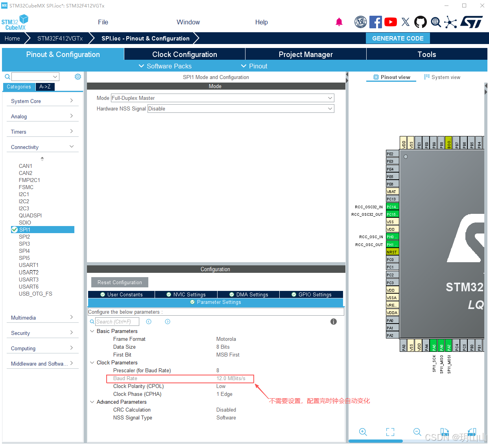Switch to Clock Configuration tab

(x=185, y=54)
